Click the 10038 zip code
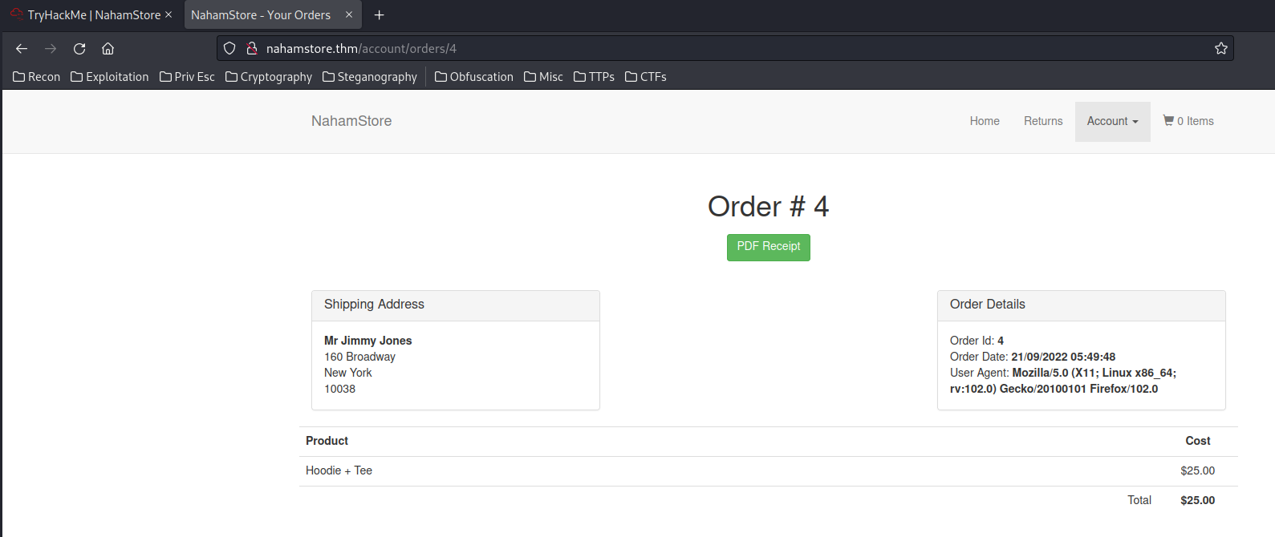The height and width of the screenshot is (537, 1275). (x=339, y=389)
